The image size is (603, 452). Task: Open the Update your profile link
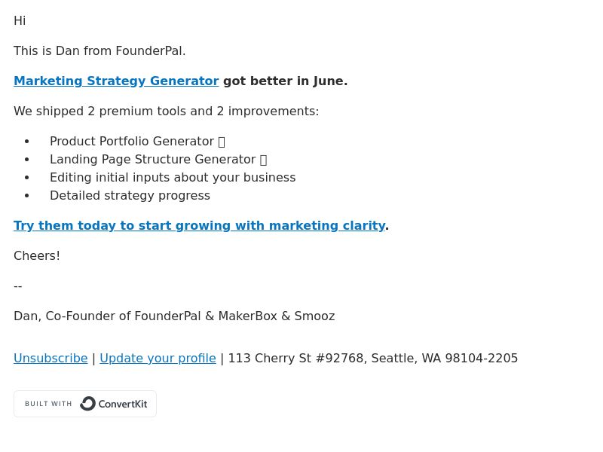158,359
